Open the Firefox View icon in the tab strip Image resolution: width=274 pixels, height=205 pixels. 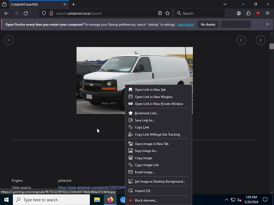[4, 4]
